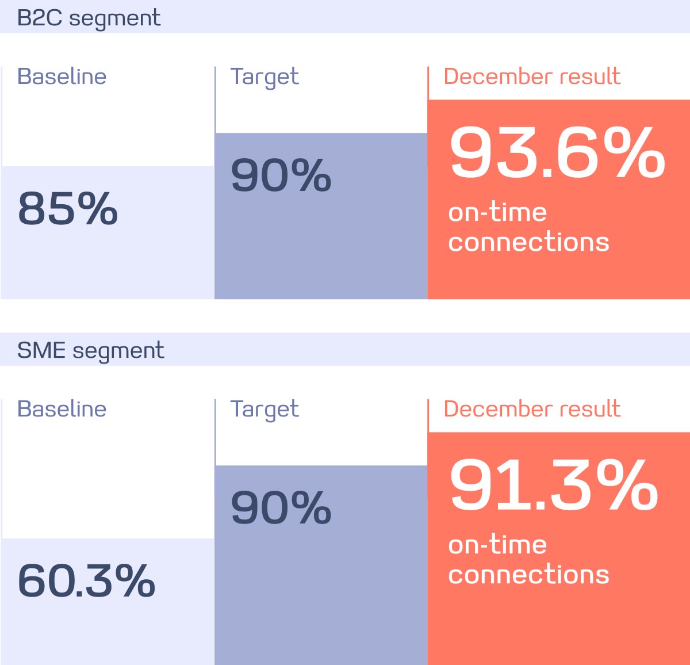Click December result label under SME segment

tap(532, 409)
